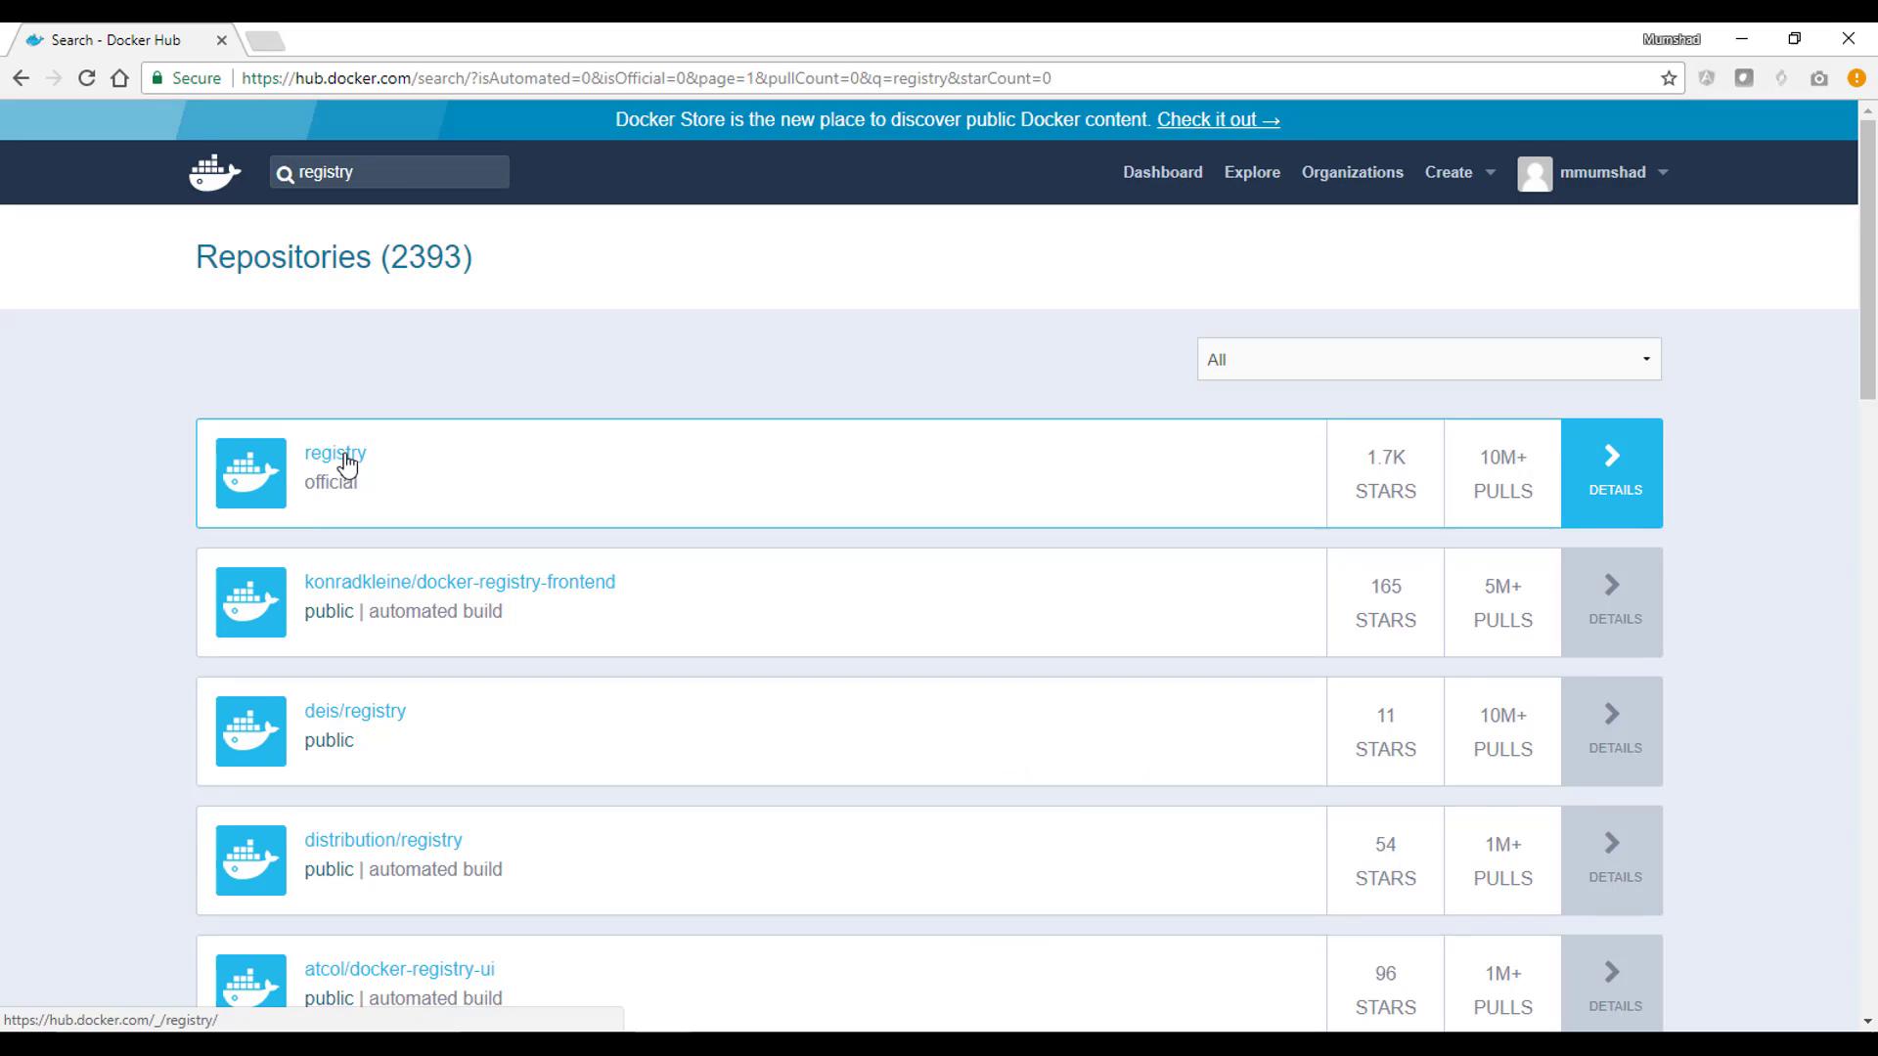Open details chevron for deis/registry
This screenshot has height=1056, width=1878.
[x=1611, y=731]
